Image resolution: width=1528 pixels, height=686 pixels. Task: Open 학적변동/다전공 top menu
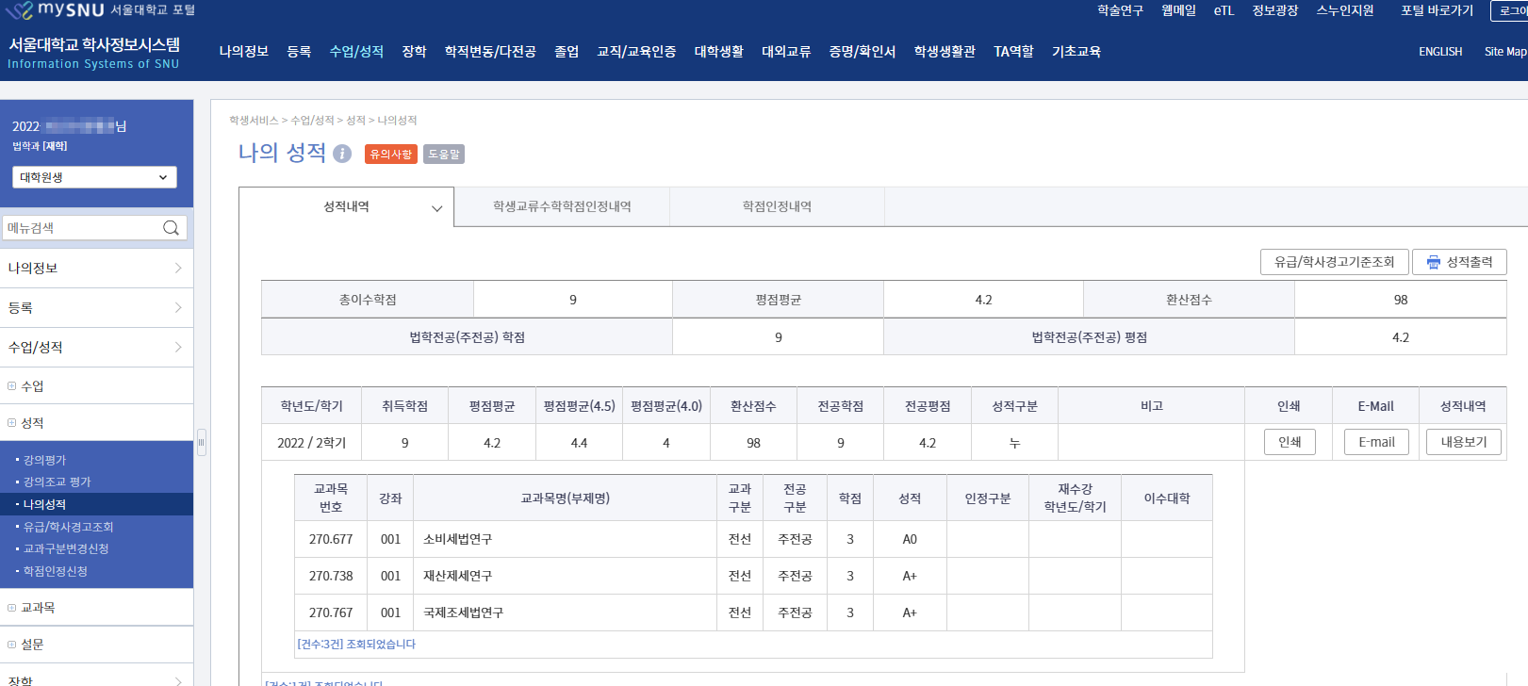(x=490, y=52)
